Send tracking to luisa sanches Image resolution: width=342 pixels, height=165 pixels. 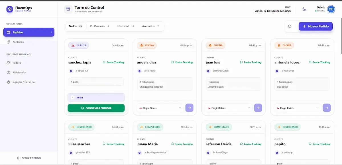click(113, 144)
